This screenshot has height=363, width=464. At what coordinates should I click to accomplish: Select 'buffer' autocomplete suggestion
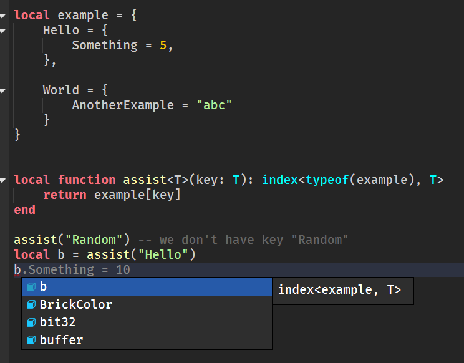coord(147,340)
